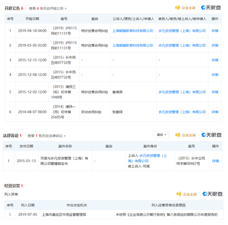Open defendant 步凡投资管理 link in row 1
Screen dimensions: 228x225
182,31
